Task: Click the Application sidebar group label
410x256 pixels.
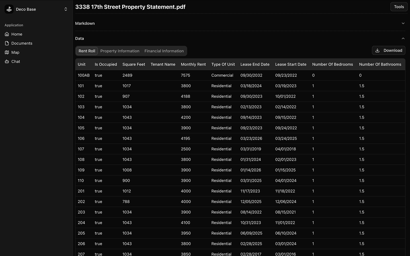Action: point(14,25)
